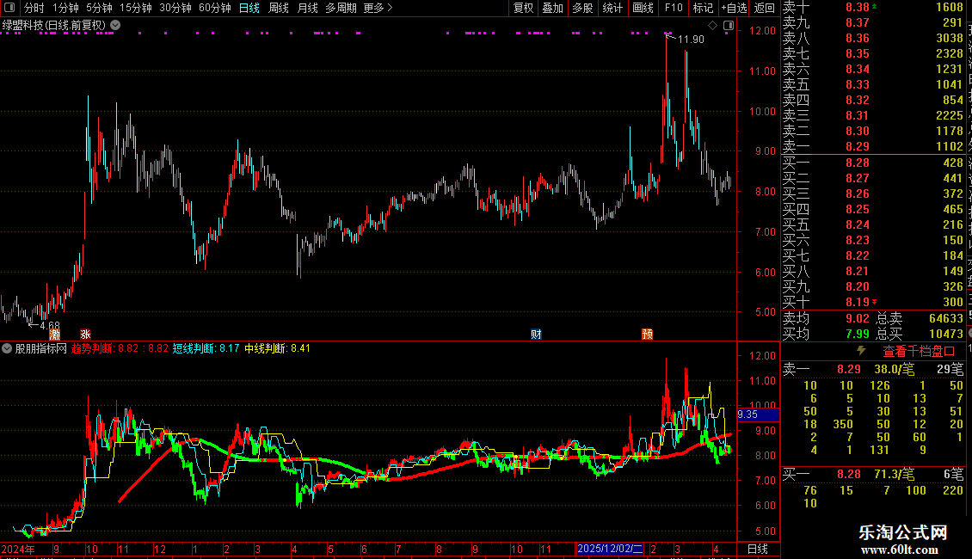Open the 财 financial report marker
The image size is (972, 559).
click(x=536, y=335)
